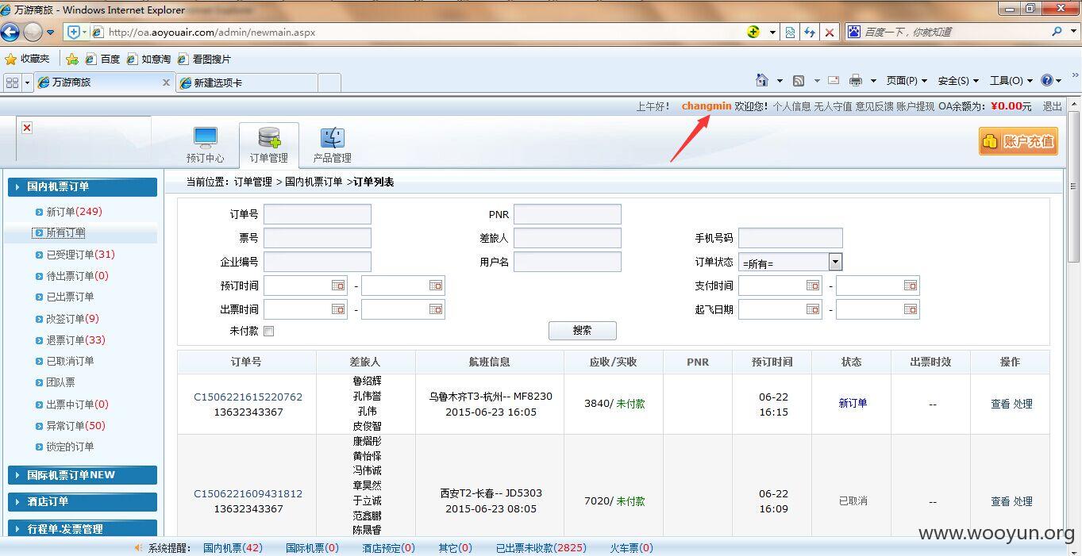Viewport: 1082px width, 556px height.
Task: Click the red Stop loading icon
Action: tap(830, 33)
